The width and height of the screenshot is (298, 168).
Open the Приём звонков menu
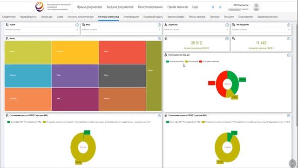[x=177, y=7]
